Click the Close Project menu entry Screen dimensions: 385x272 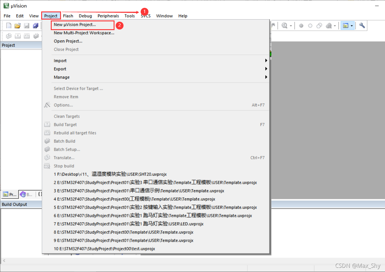(156, 49)
